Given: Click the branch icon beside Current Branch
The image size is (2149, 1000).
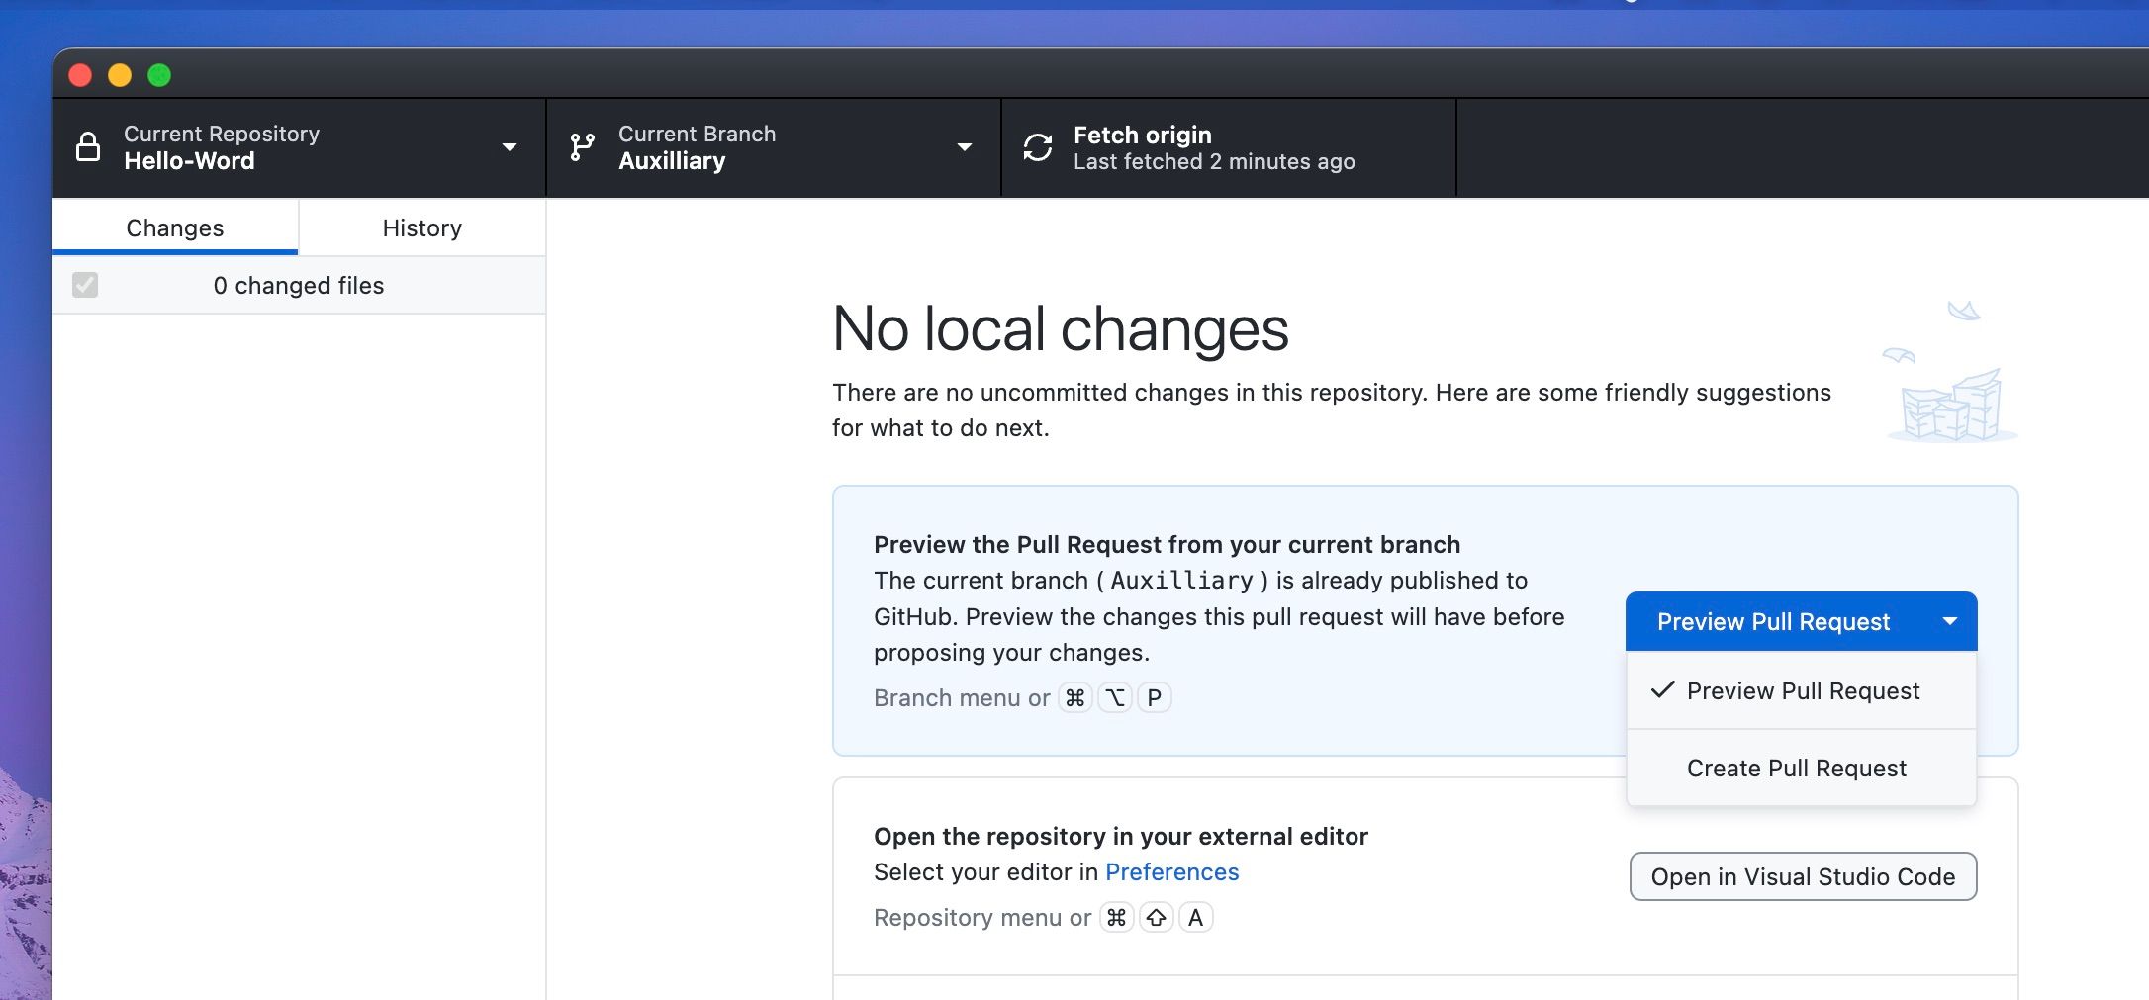Looking at the screenshot, I should (583, 146).
